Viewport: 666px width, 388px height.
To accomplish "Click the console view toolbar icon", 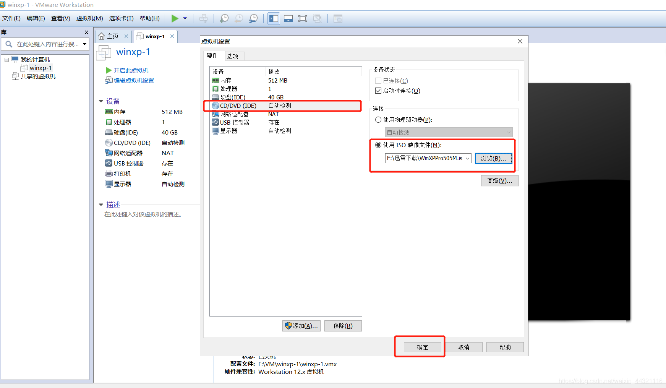I will coord(338,18).
